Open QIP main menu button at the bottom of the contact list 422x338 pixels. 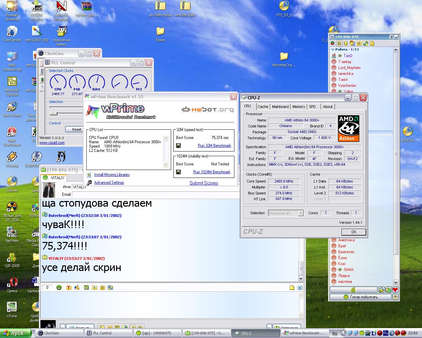(x=353, y=290)
